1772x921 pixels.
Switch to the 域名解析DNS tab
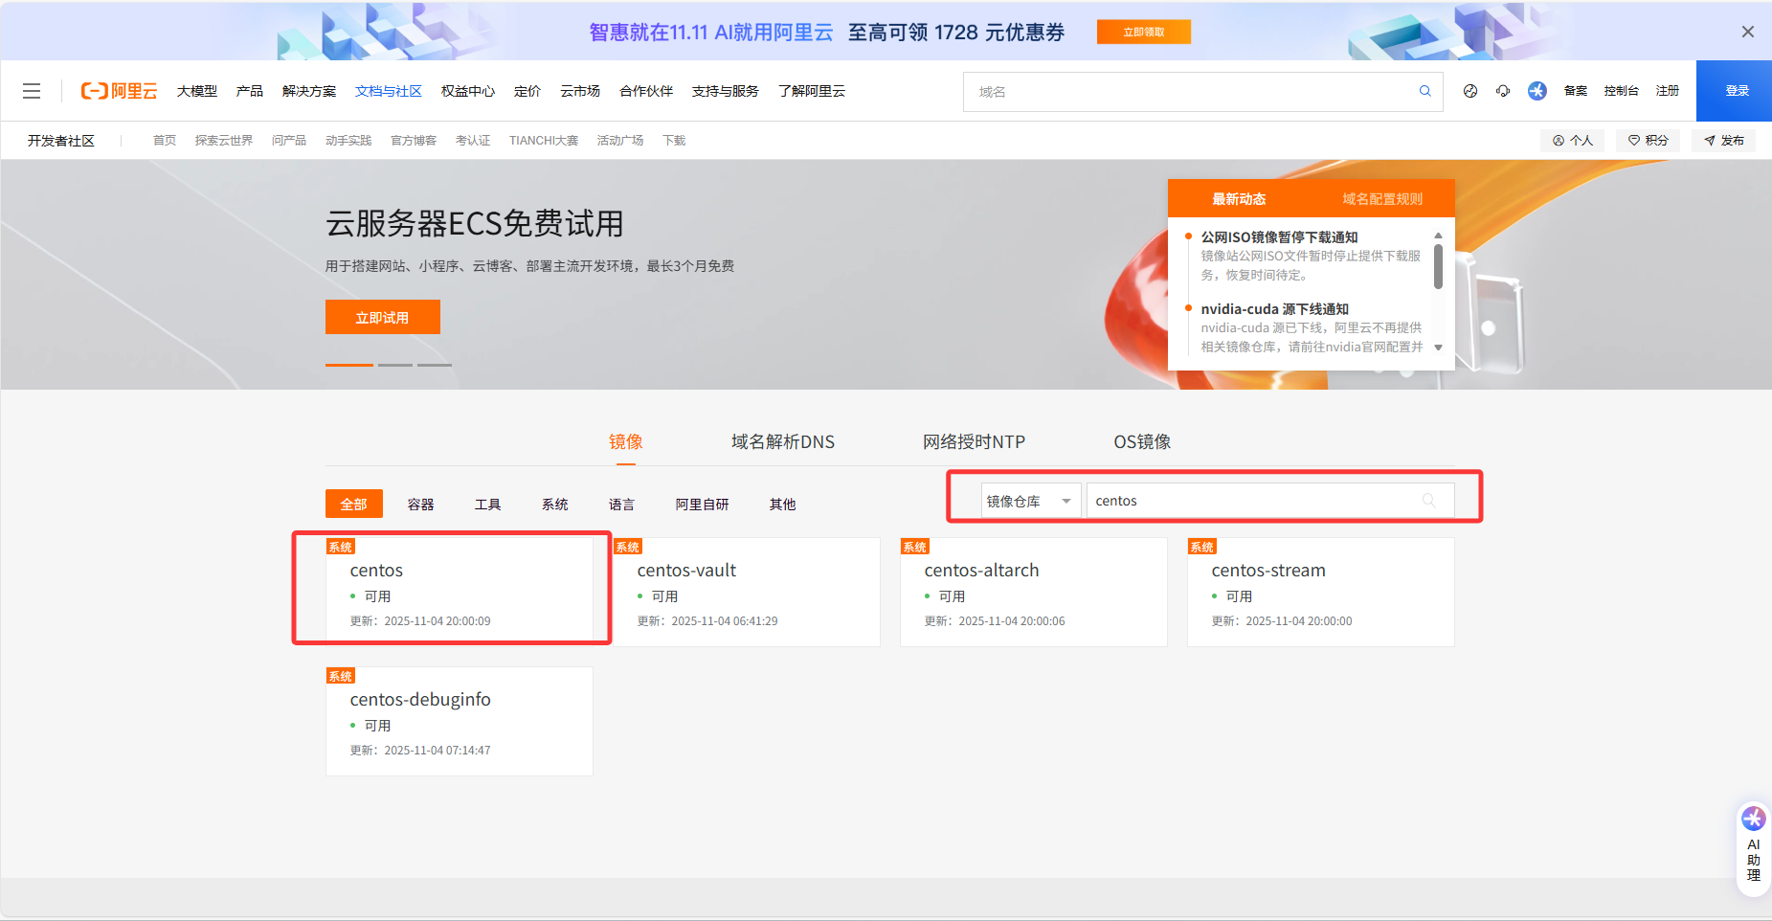[x=783, y=441]
